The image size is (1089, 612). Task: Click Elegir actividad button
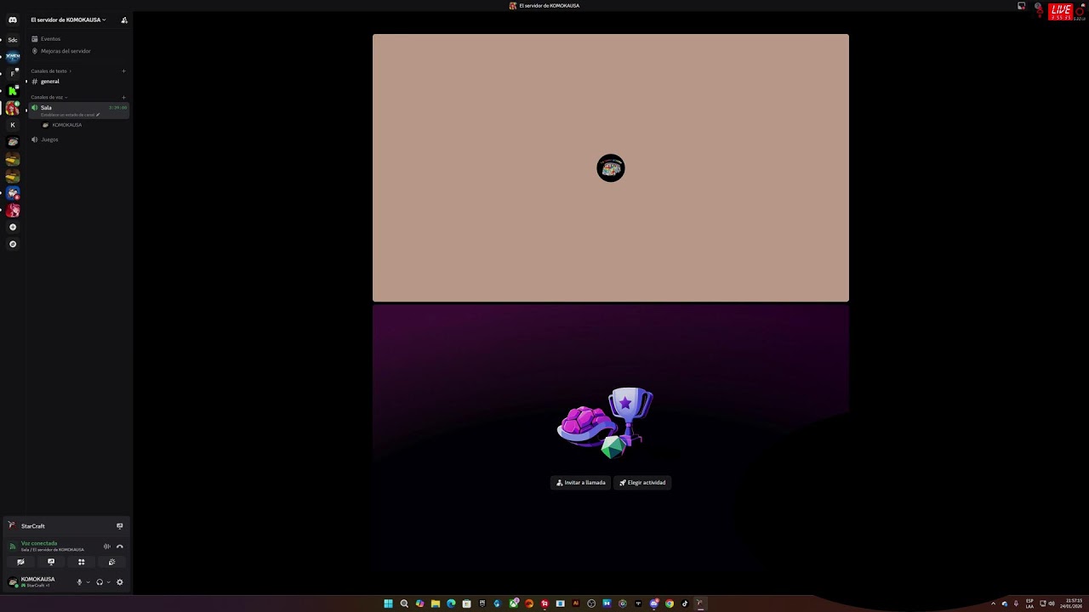pyautogui.click(x=642, y=483)
